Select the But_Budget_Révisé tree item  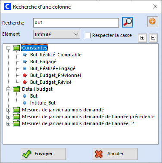[x=51, y=82]
